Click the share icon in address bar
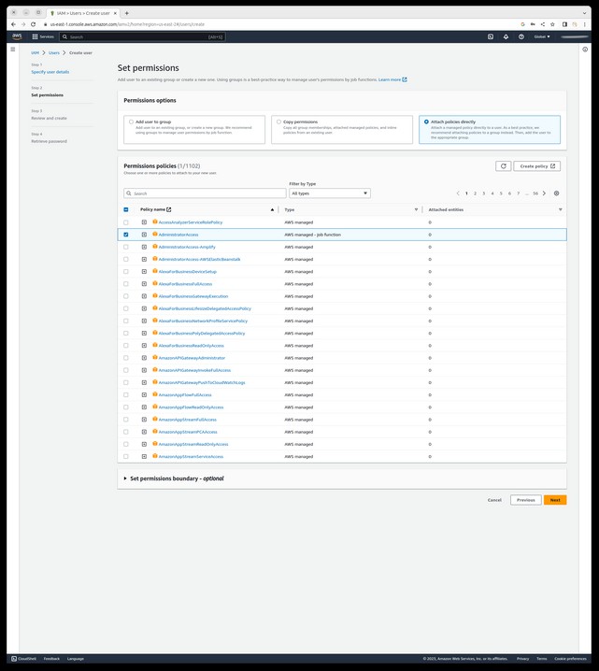 click(543, 24)
